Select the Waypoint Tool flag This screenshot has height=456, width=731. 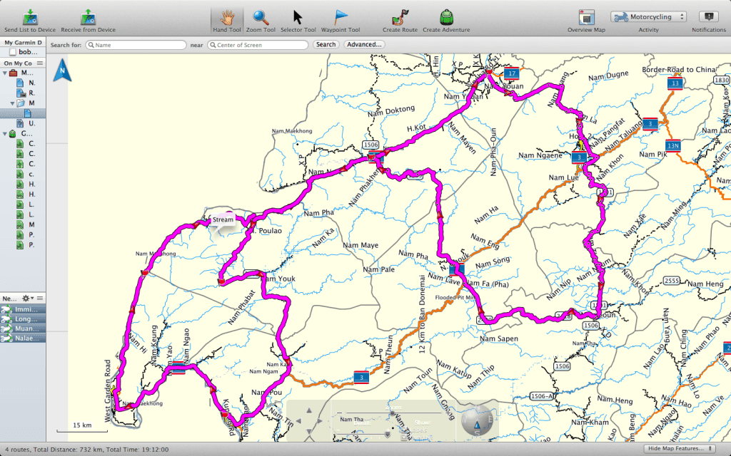341,17
